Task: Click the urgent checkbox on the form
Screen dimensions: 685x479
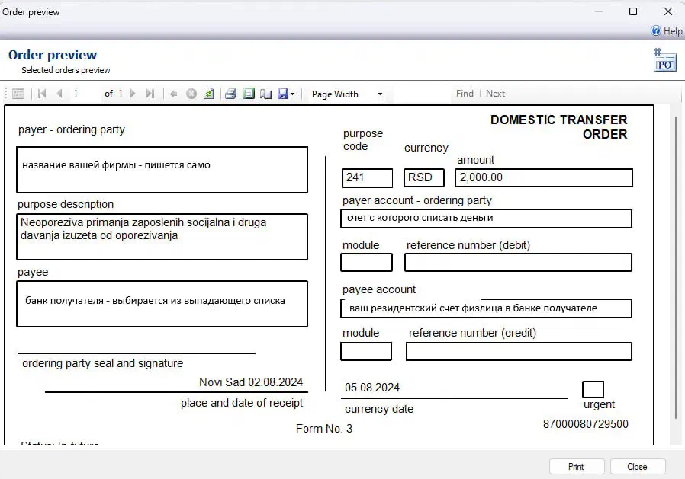Action: tap(593, 389)
